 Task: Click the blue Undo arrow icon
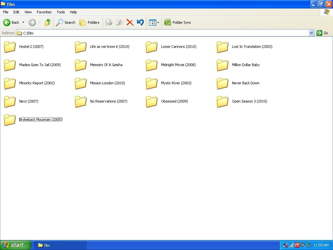point(140,22)
